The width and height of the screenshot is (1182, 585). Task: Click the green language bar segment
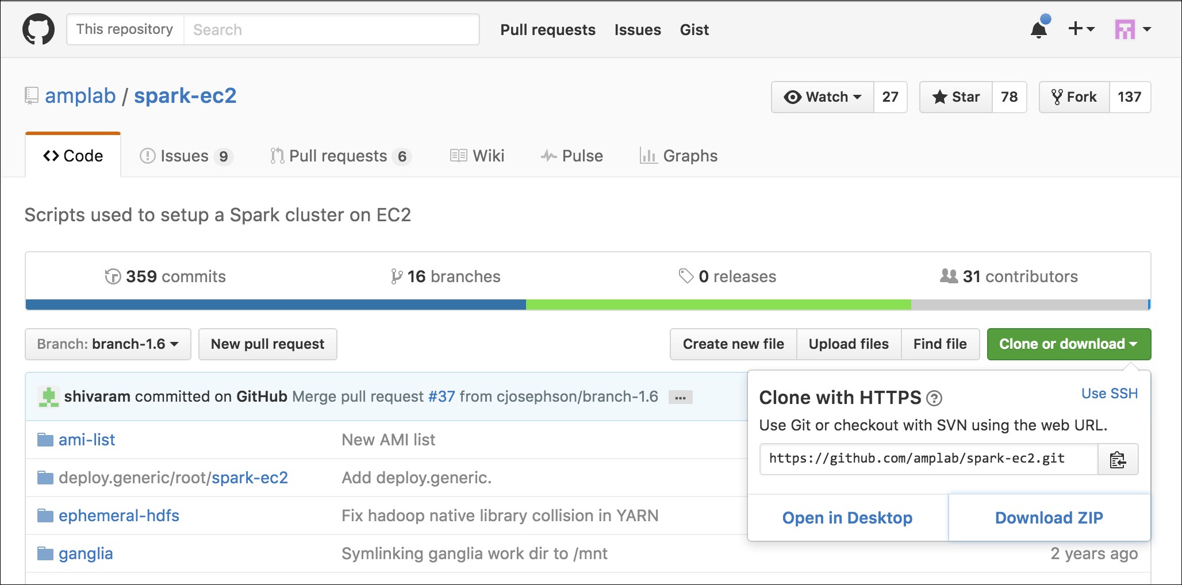(719, 305)
